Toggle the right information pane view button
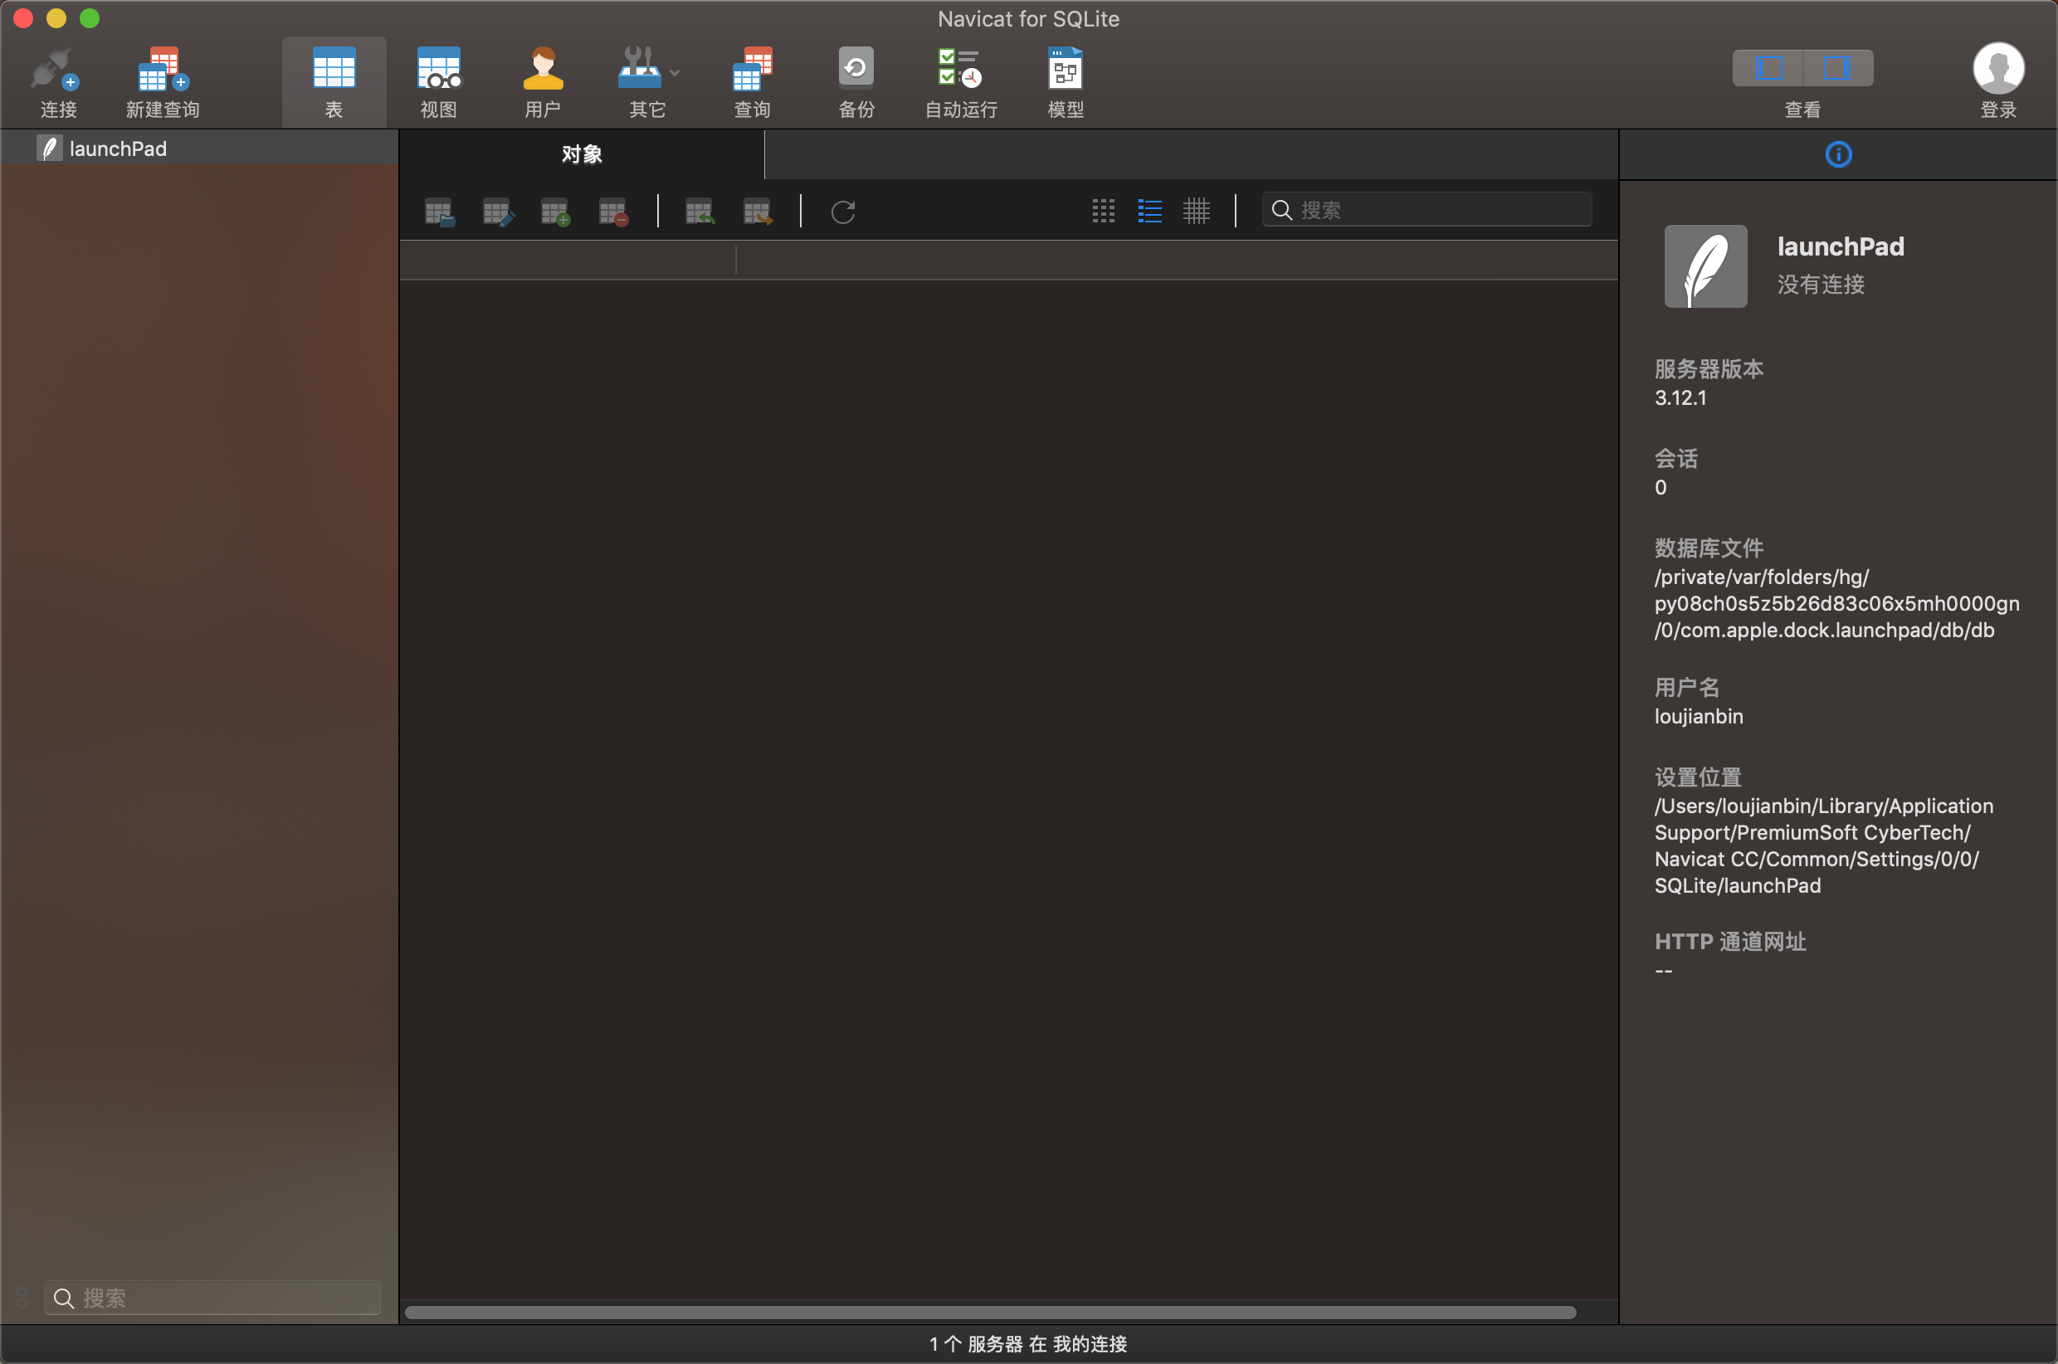This screenshot has width=2058, height=1364. click(x=1838, y=68)
